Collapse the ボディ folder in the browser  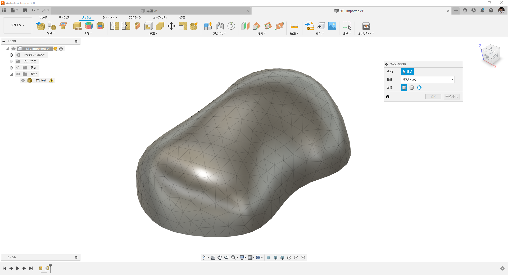tap(12, 74)
